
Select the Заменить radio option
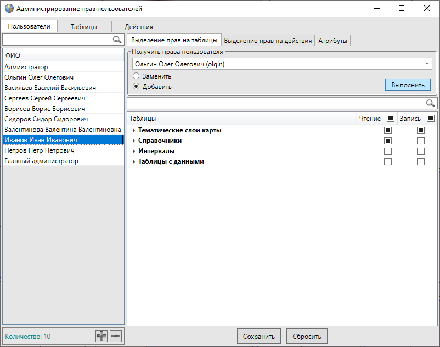tap(136, 76)
